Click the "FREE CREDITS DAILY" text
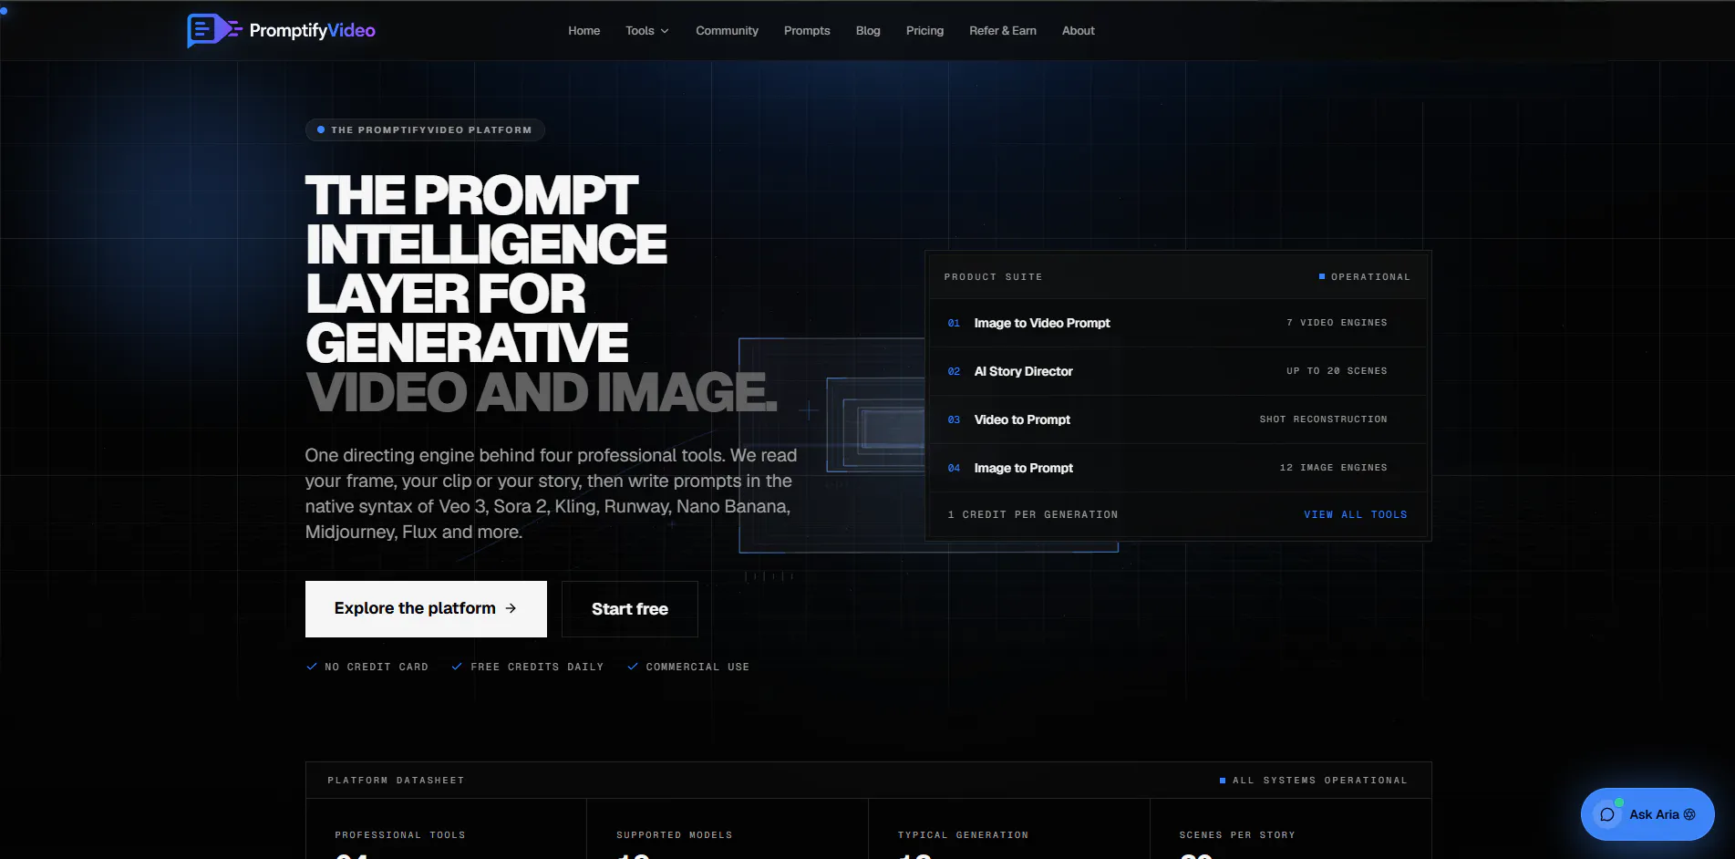The width and height of the screenshot is (1735, 859). (x=537, y=667)
